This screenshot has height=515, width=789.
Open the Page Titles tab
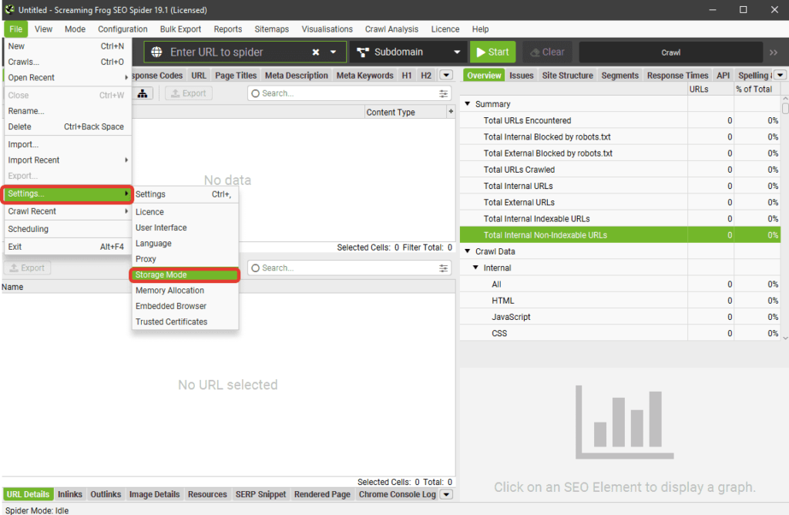click(x=236, y=76)
